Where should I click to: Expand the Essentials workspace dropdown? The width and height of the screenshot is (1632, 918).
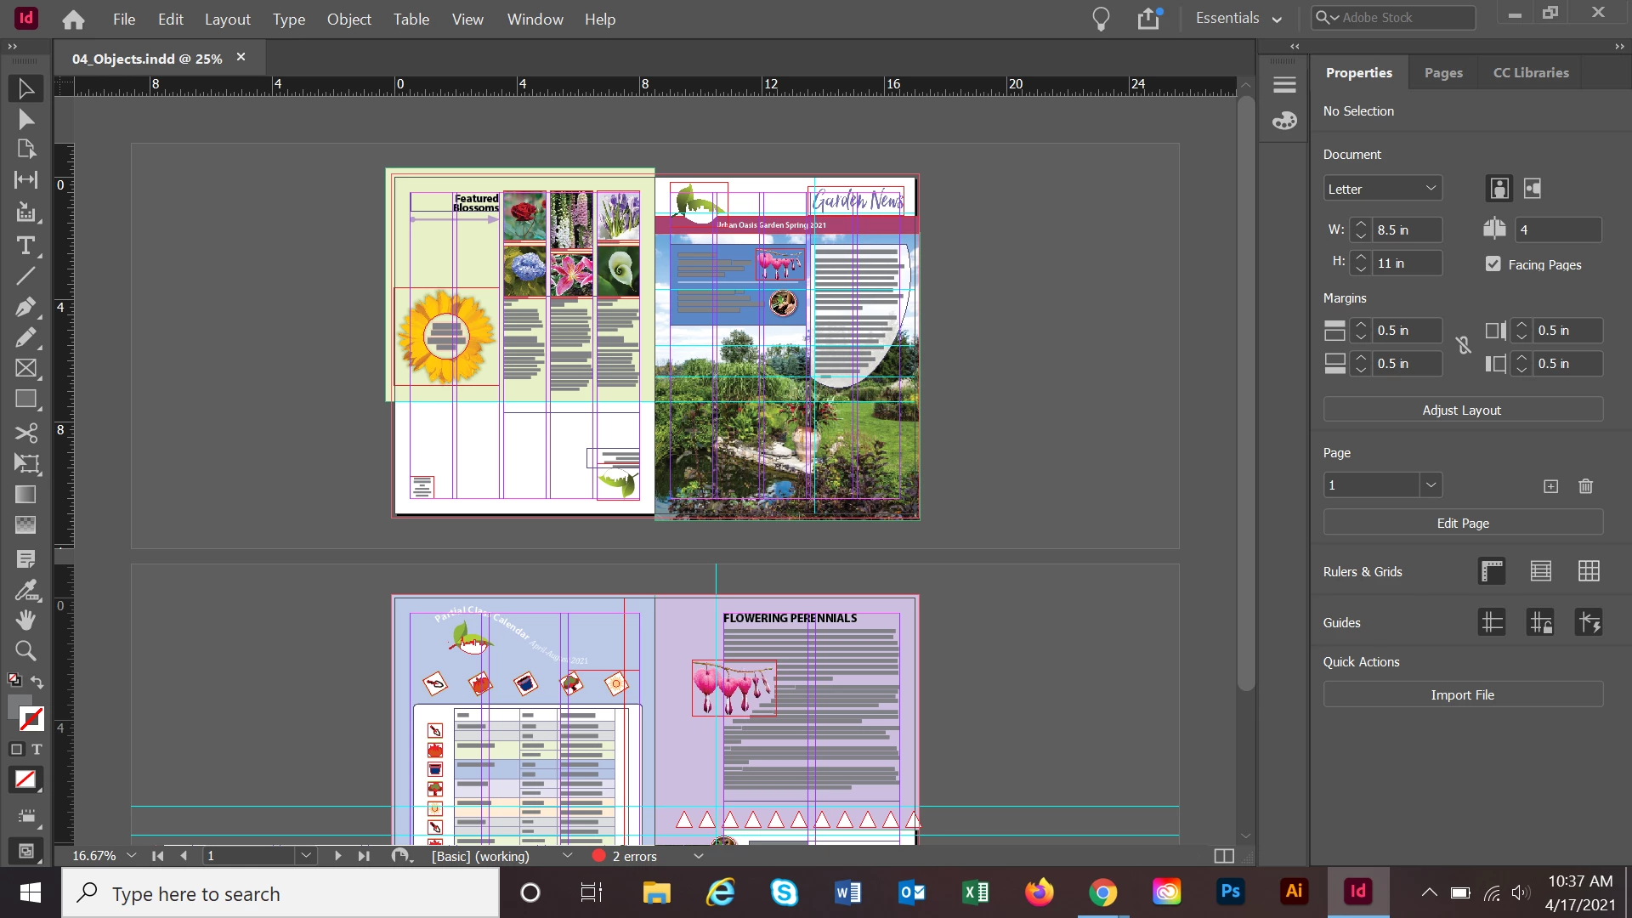pyautogui.click(x=1238, y=19)
